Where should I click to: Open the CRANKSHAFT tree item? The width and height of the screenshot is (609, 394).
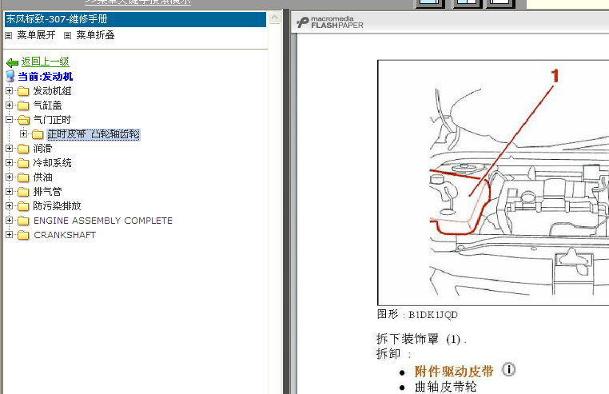pos(65,235)
